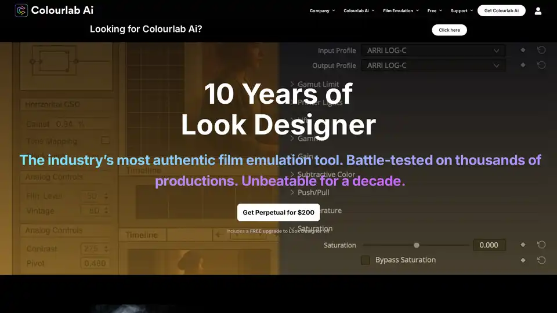The width and height of the screenshot is (557, 313).
Task: Open the Film Emulation menu
Action: pyautogui.click(x=400, y=10)
